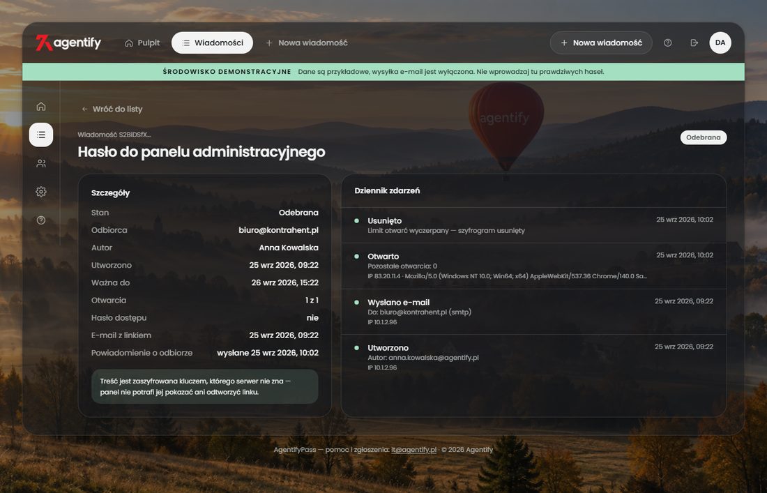Click the Hasło dostępu value nie
767x493 pixels.
click(x=312, y=318)
